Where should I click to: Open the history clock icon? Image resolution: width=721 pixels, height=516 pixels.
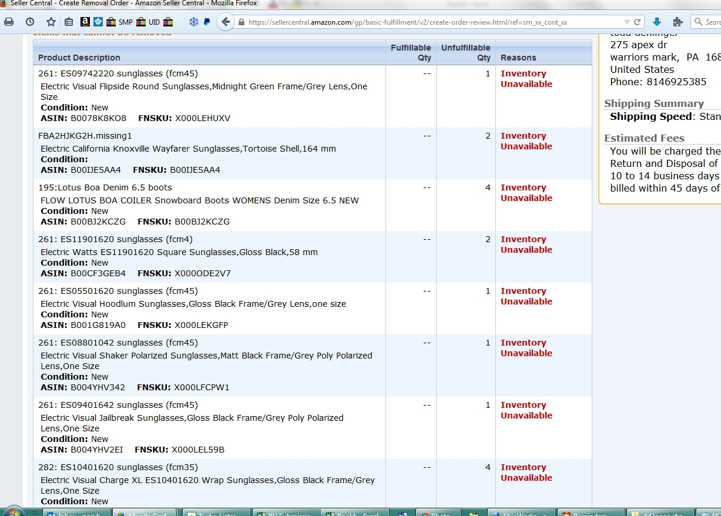point(30,22)
